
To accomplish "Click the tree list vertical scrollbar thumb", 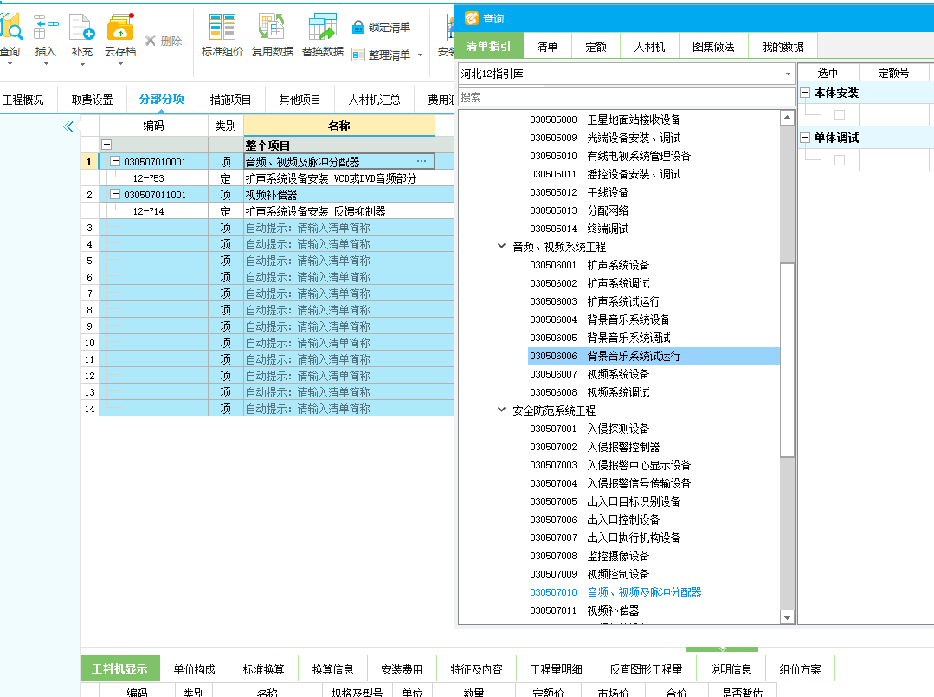I will [788, 360].
